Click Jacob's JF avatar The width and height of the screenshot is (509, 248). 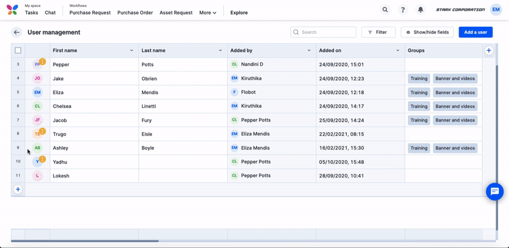(38, 120)
